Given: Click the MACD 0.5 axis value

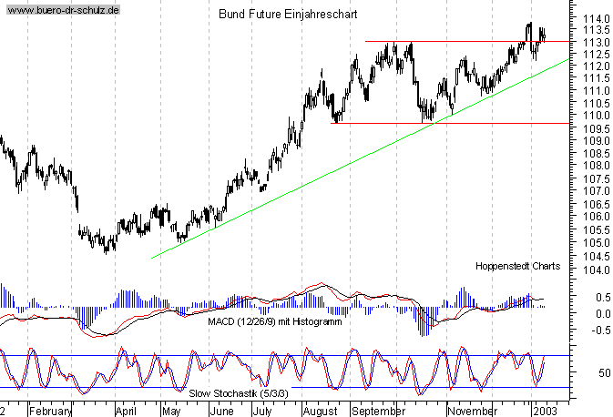Looking at the screenshot, I should (603, 298).
